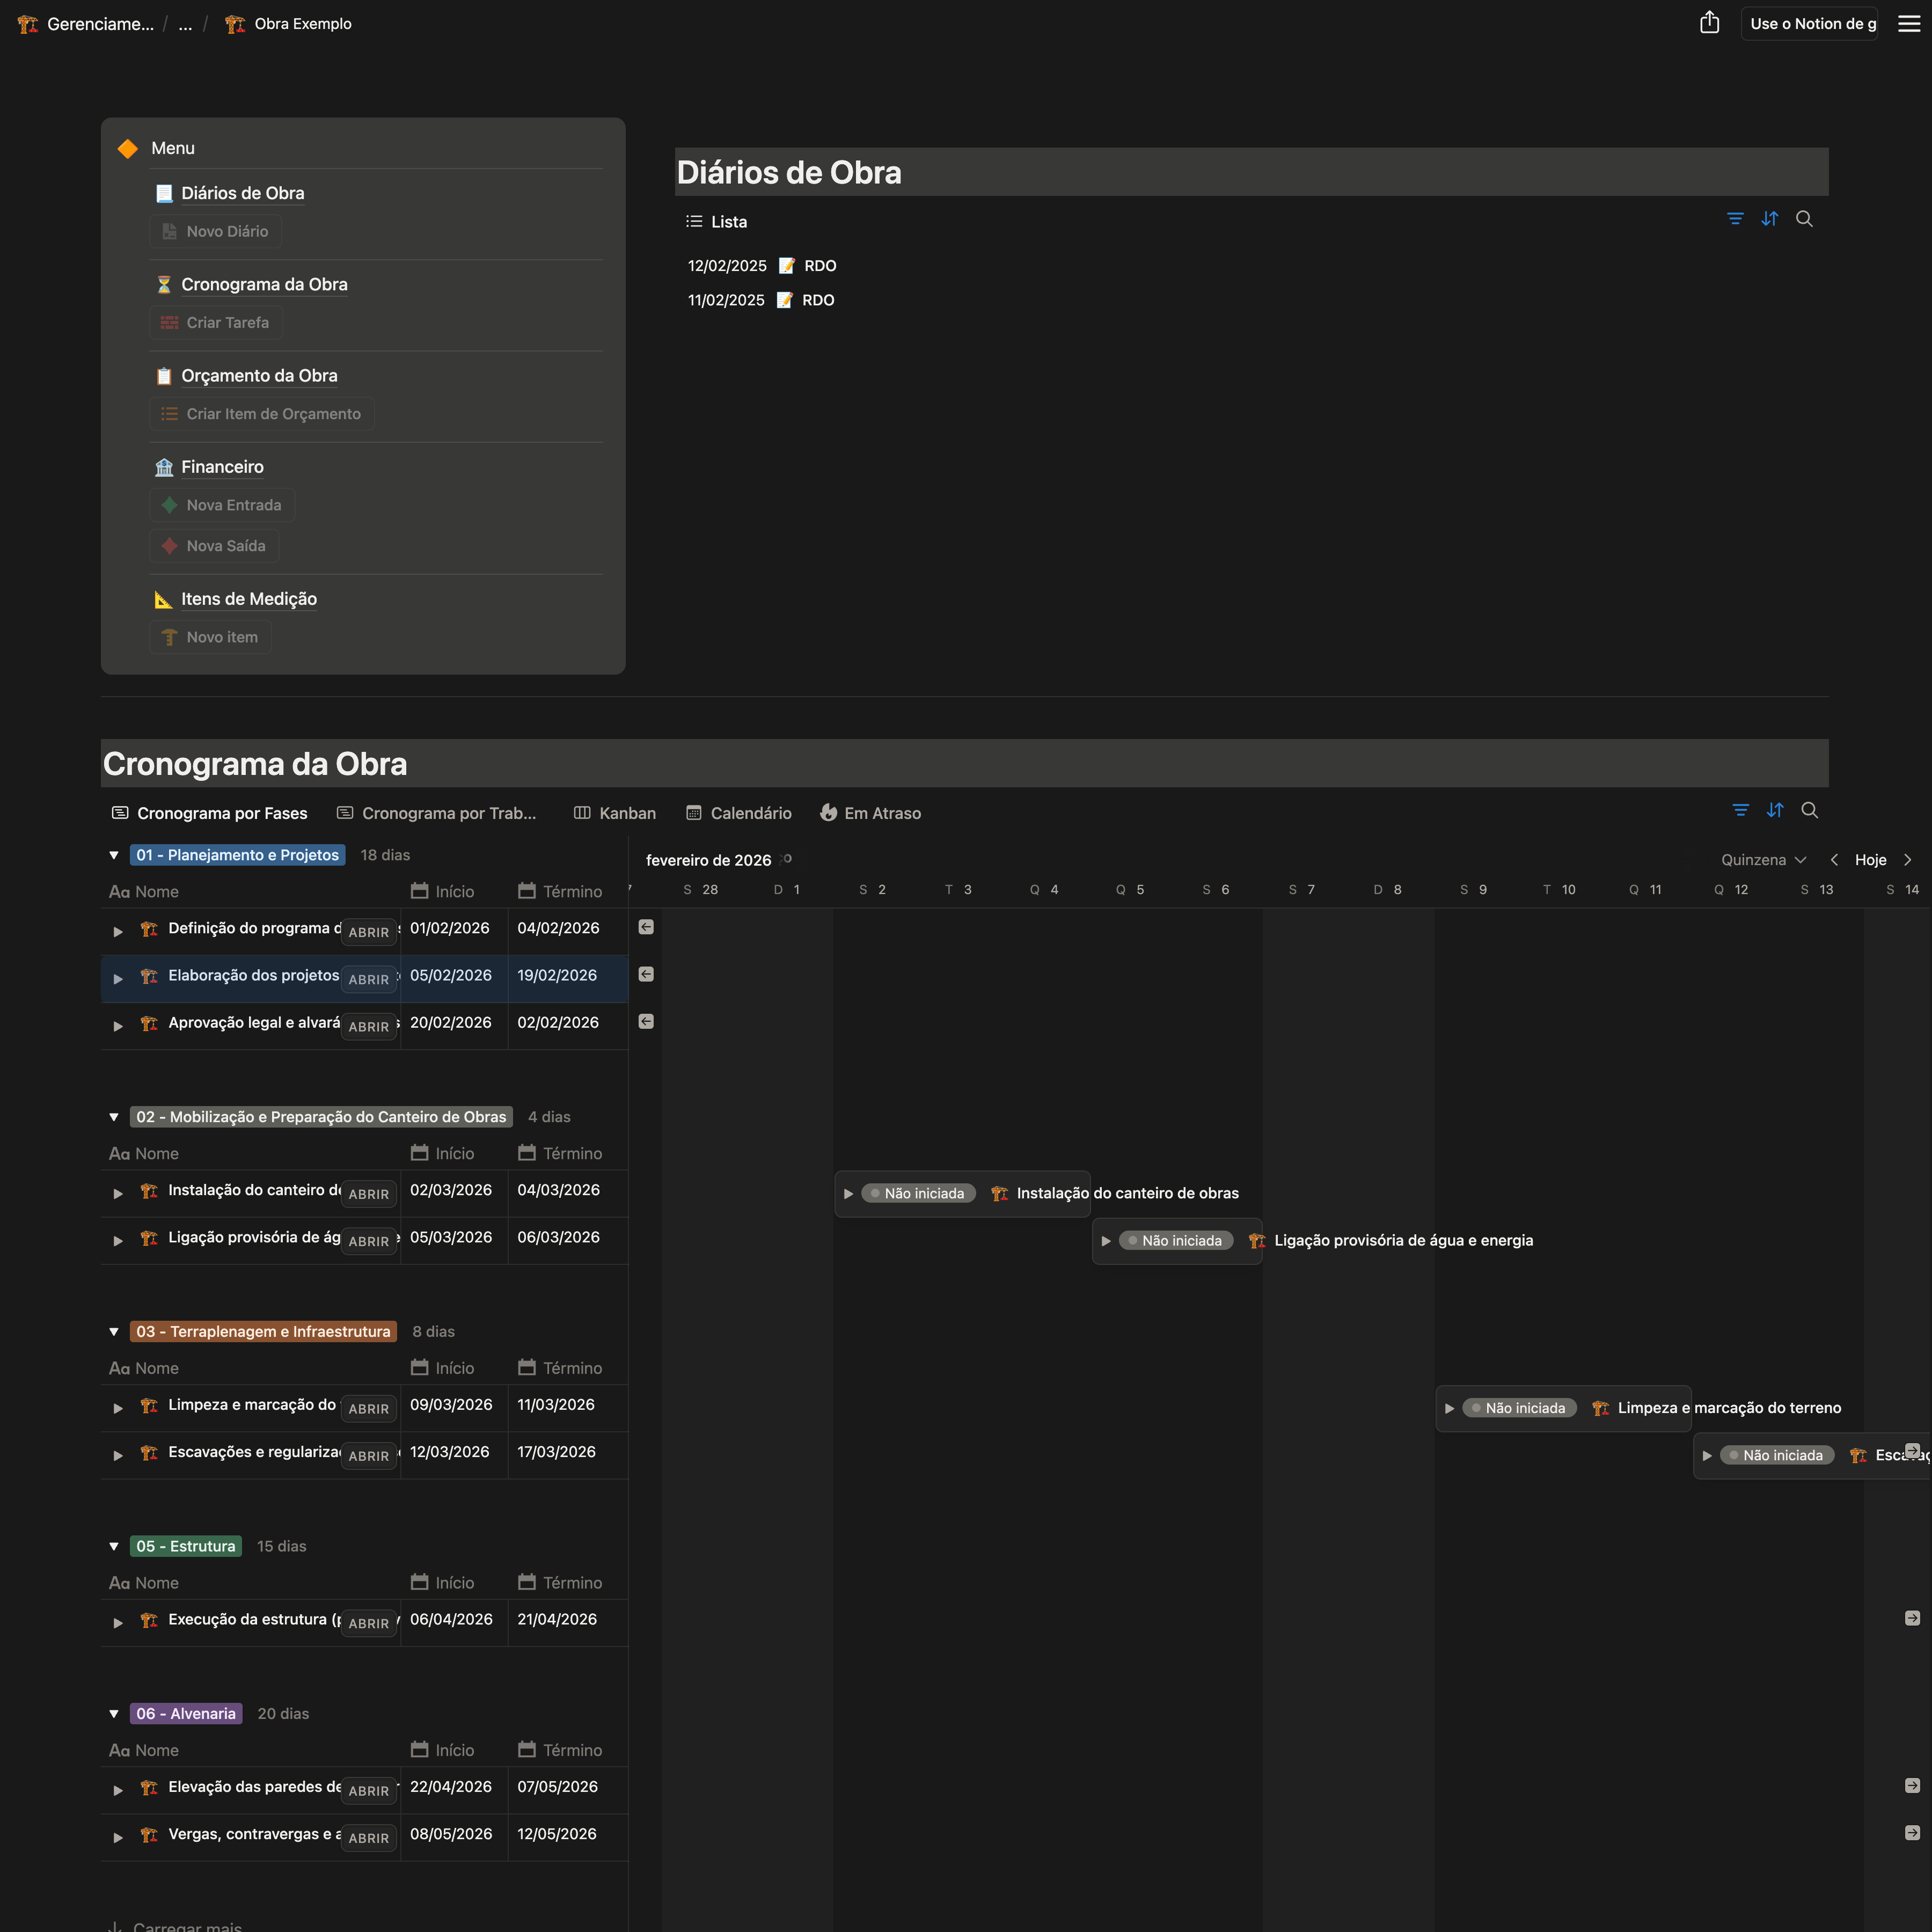
Task: Collapse the 05 - Estrutura group
Action: pos(114,1546)
